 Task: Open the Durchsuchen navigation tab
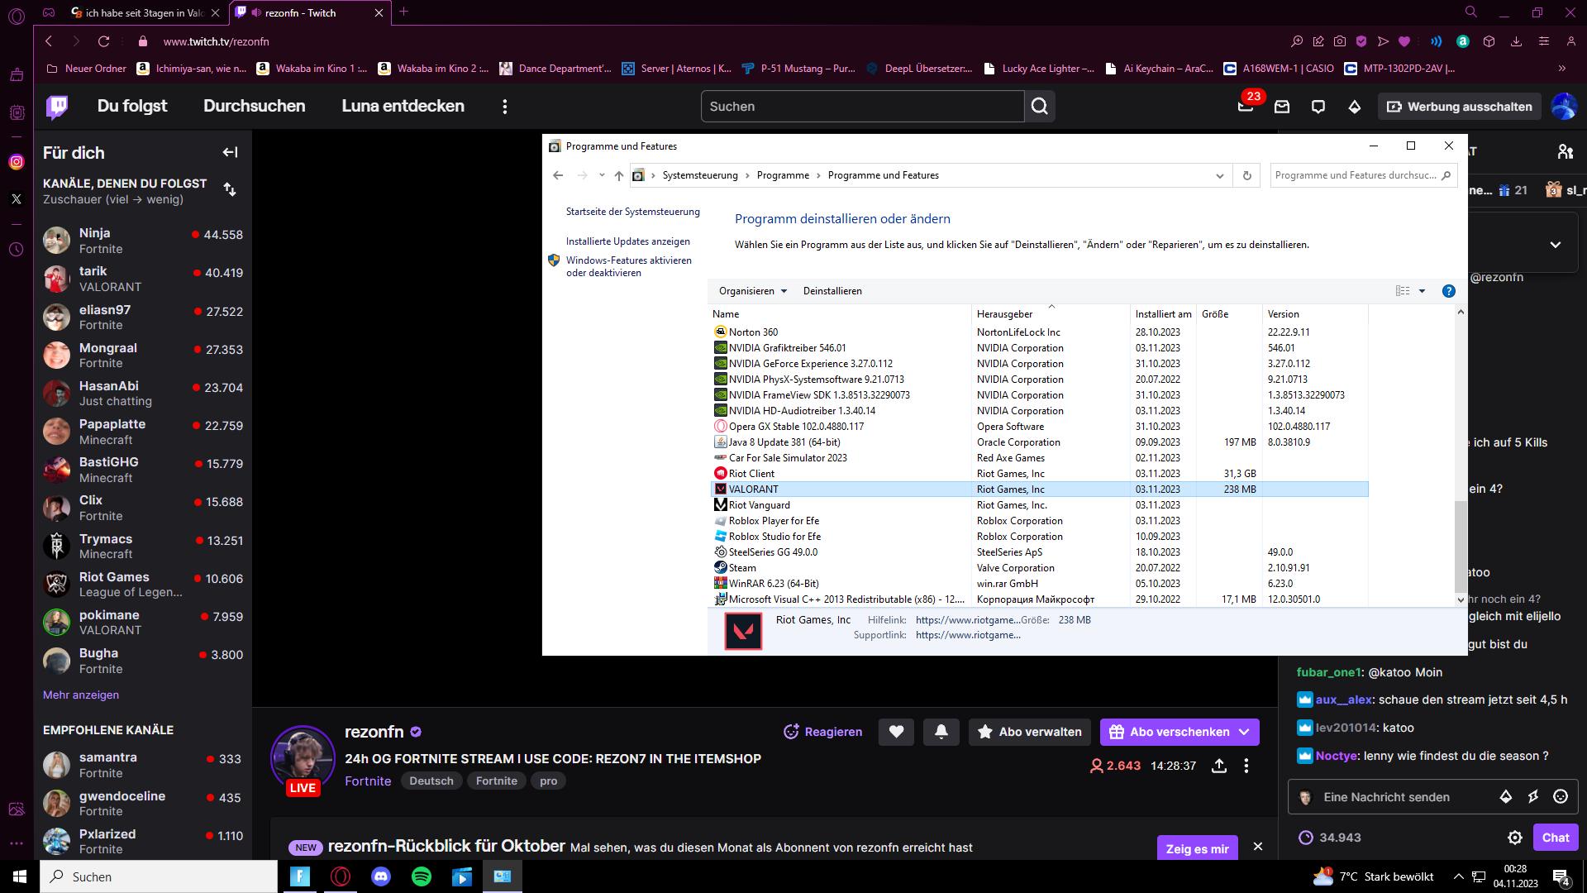[254, 106]
